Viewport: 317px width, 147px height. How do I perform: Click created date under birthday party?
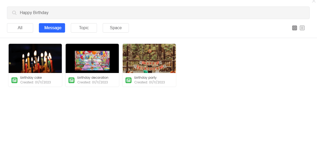point(150,82)
